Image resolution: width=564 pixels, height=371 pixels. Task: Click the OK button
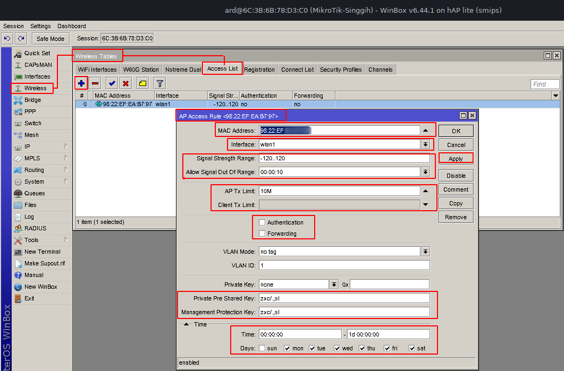[456, 131]
